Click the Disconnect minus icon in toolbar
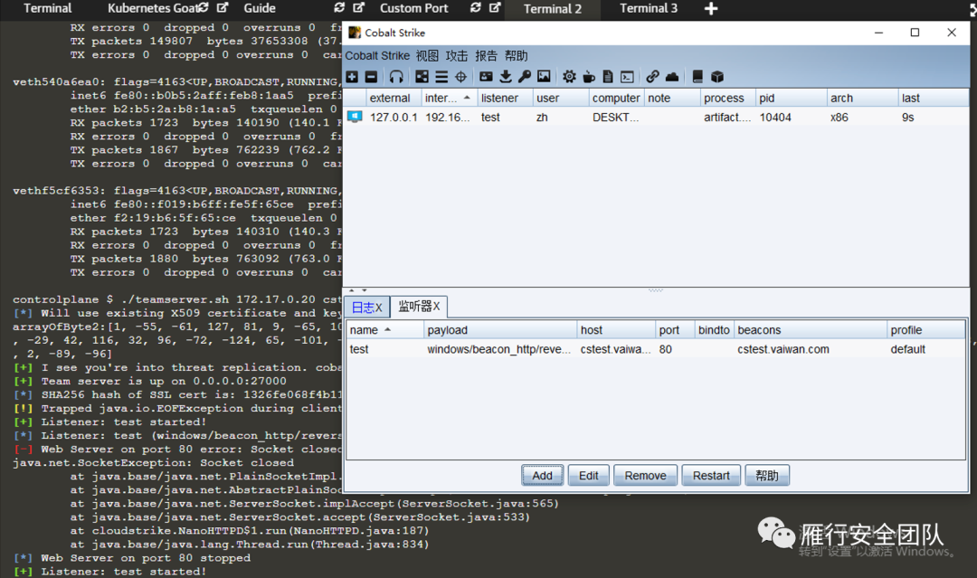Image resolution: width=977 pixels, height=578 pixels. tap(372, 77)
